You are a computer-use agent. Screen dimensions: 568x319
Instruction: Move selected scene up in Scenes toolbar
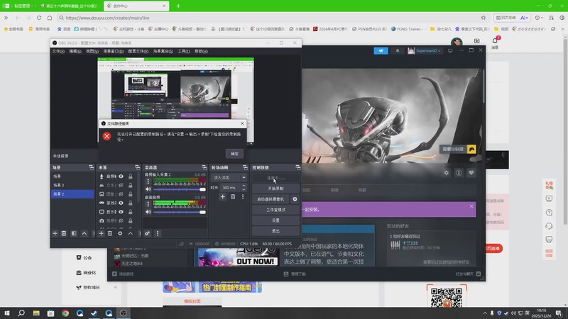click(84, 234)
